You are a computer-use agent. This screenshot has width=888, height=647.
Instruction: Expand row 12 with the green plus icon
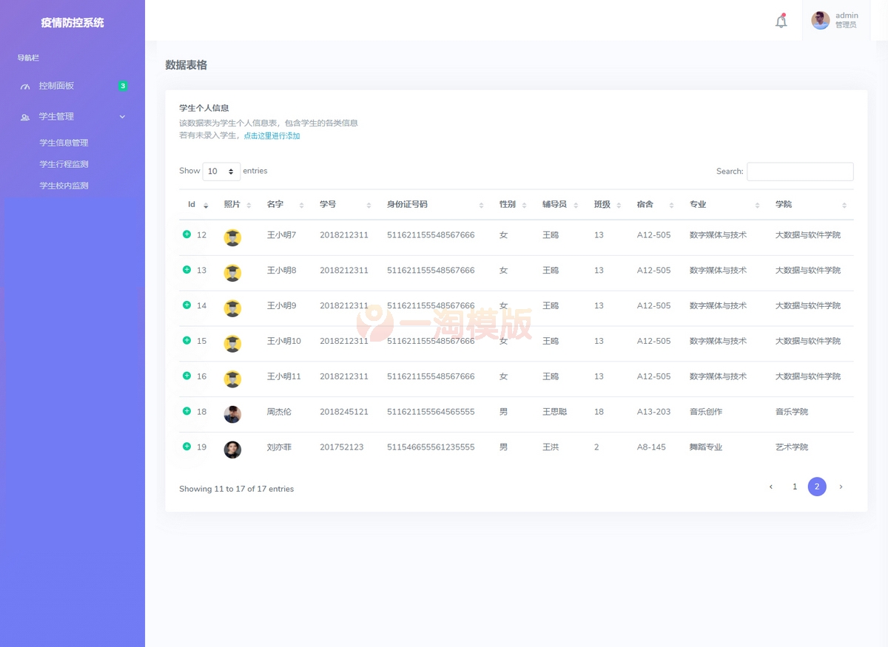pyautogui.click(x=185, y=234)
